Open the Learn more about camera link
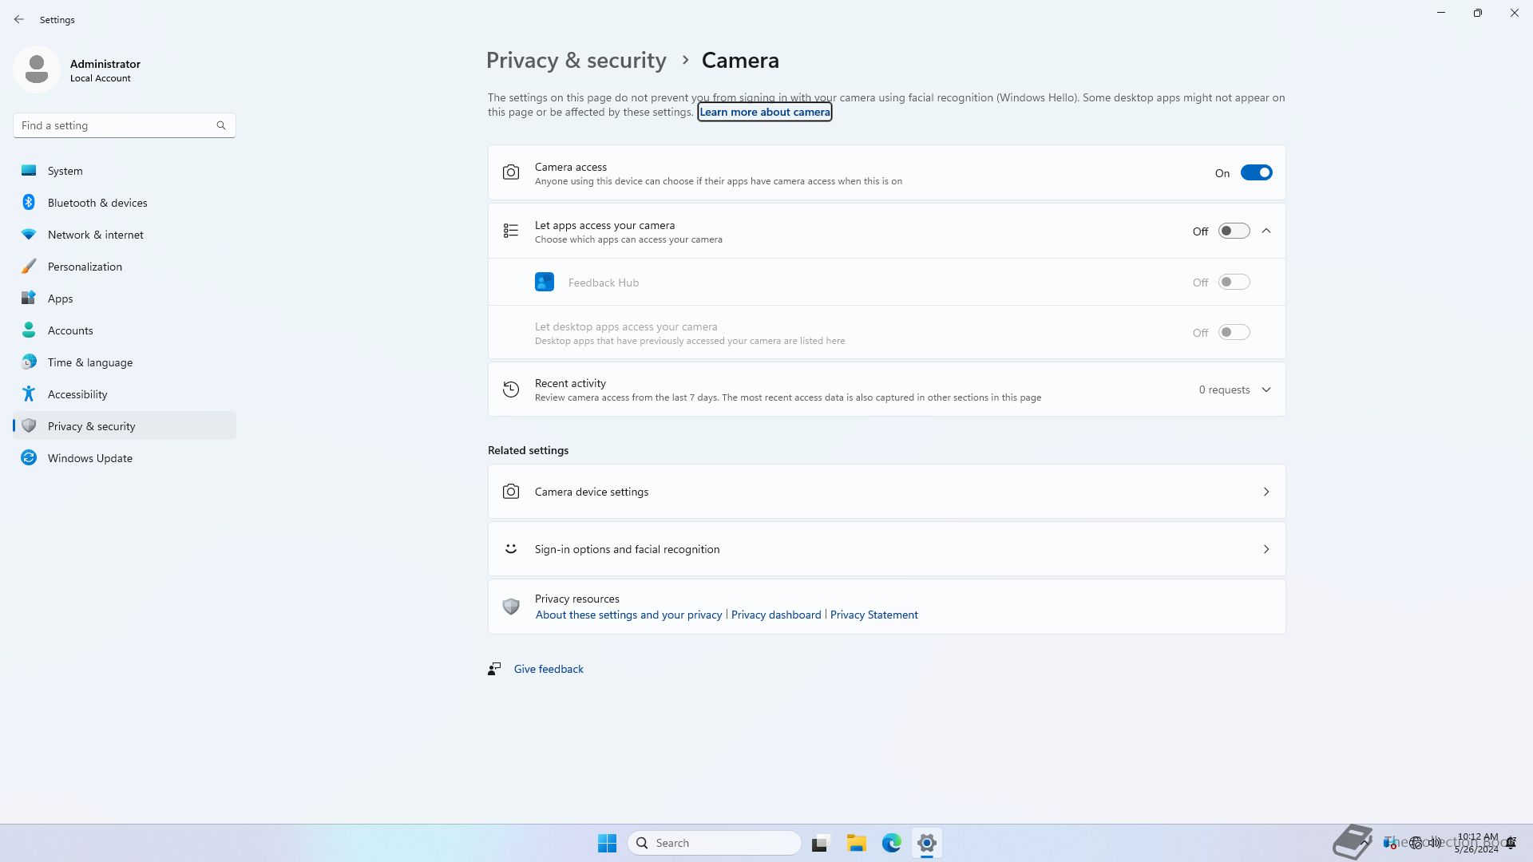The width and height of the screenshot is (1533, 862). [x=764, y=113]
